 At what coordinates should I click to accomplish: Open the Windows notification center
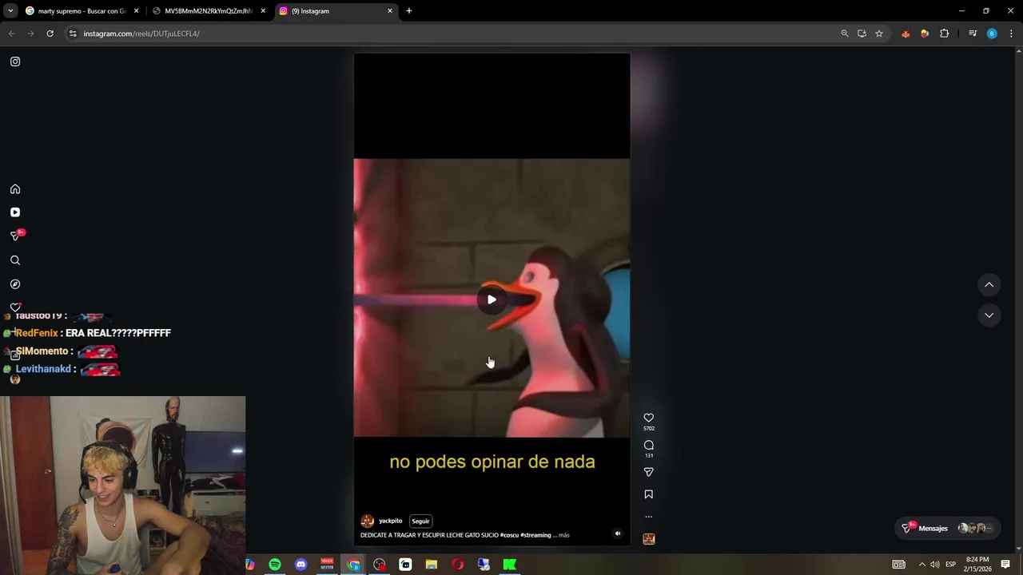pos(1005,565)
